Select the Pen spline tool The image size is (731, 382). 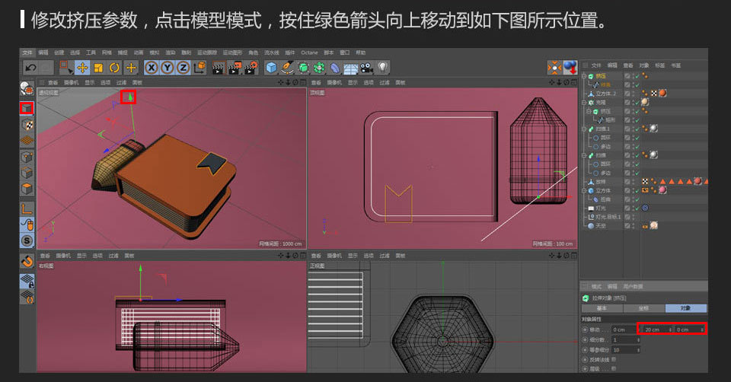287,68
